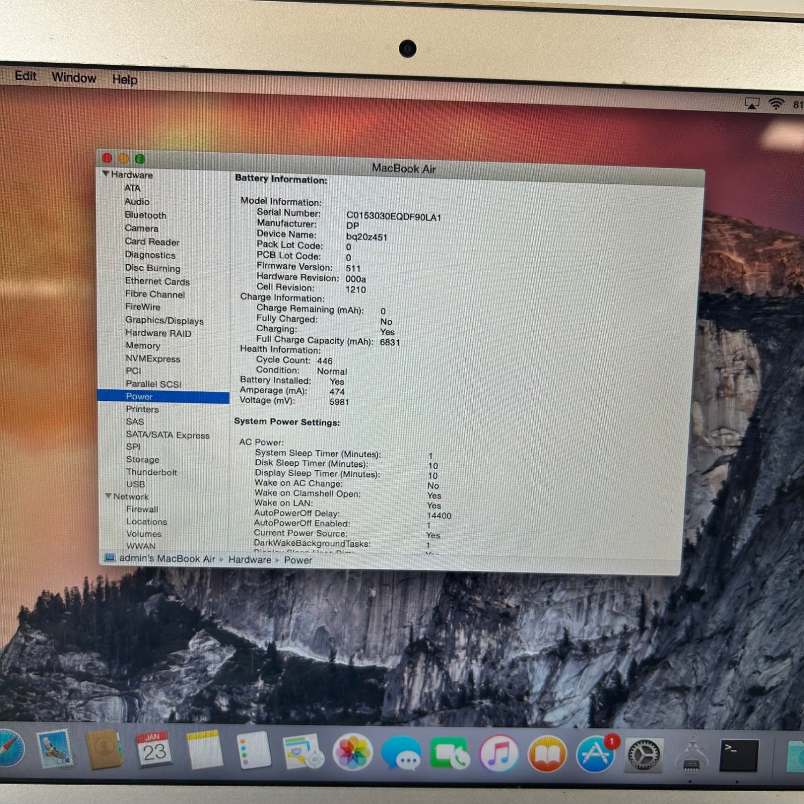Screen dimensions: 804x804
Task: Collapse the Hardware section in the sidebar
Action: pyautogui.click(x=106, y=174)
